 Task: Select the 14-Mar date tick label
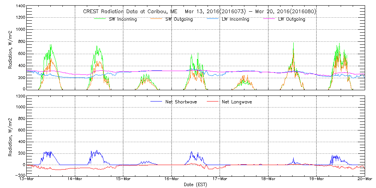[75, 180]
